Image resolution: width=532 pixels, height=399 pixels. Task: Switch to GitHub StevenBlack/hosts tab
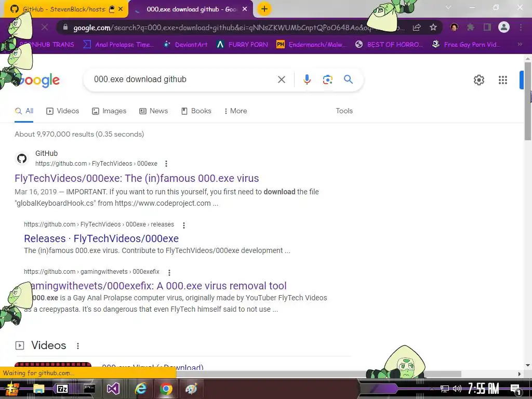point(63,9)
